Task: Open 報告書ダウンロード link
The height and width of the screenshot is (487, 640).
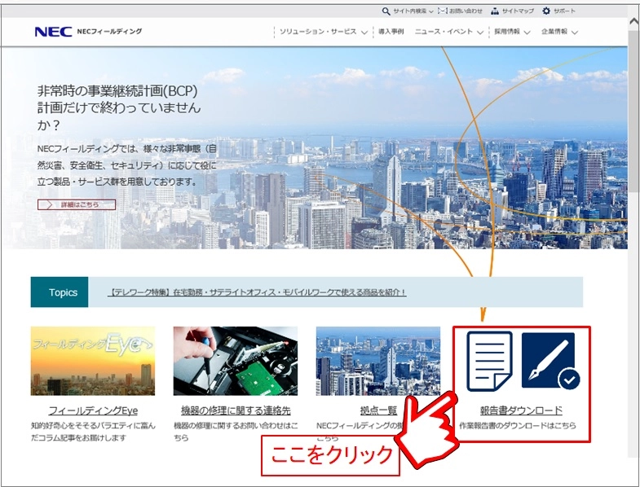Action: [521, 410]
